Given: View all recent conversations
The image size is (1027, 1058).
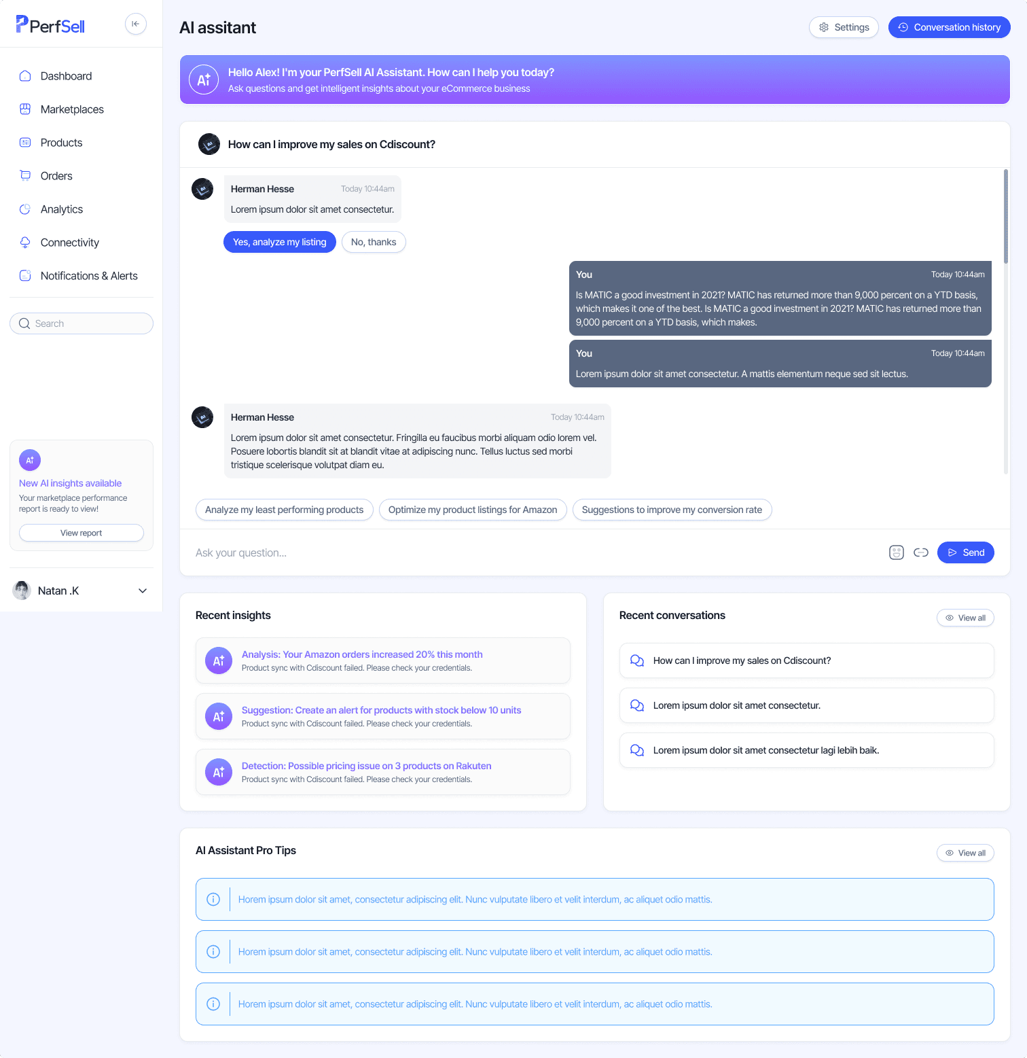Looking at the screenshot, I should point(965,618).
